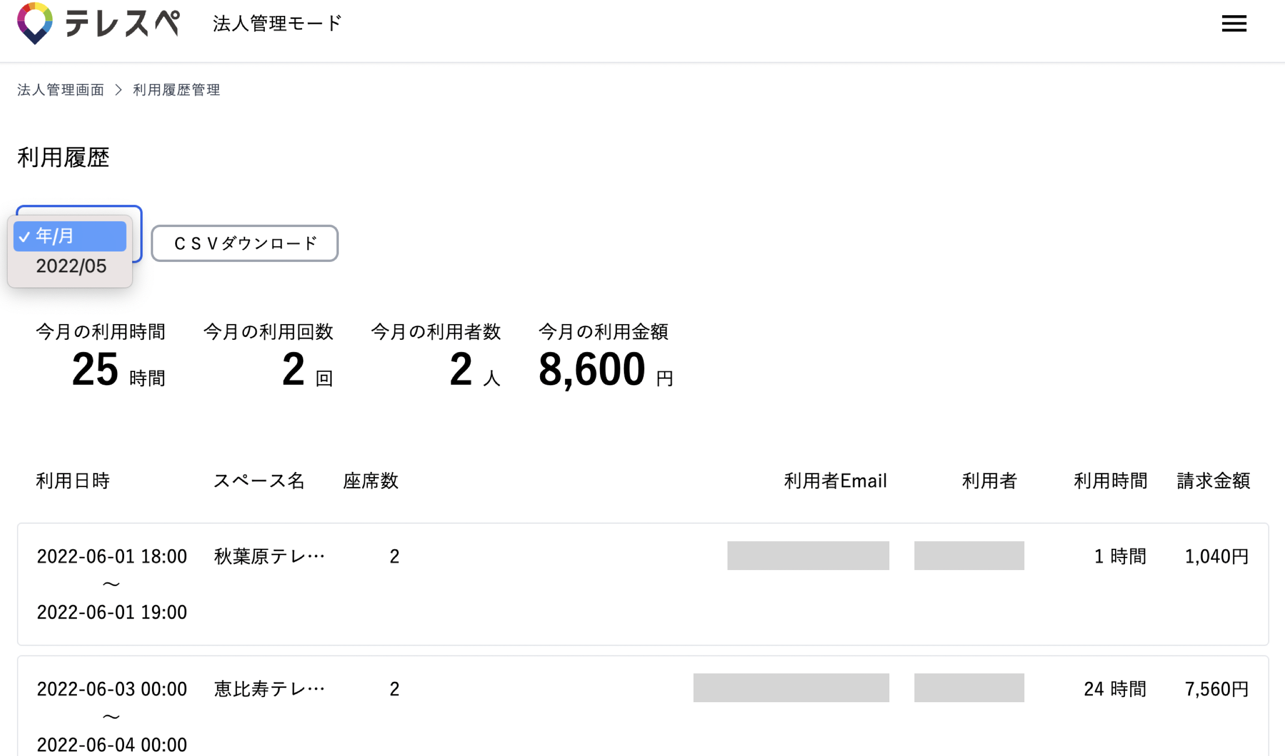The height and width of the screenshot is (756, 1285).
Task: Click the 今月の利用金額 8,600 statistic
Action: click(592, 369)
